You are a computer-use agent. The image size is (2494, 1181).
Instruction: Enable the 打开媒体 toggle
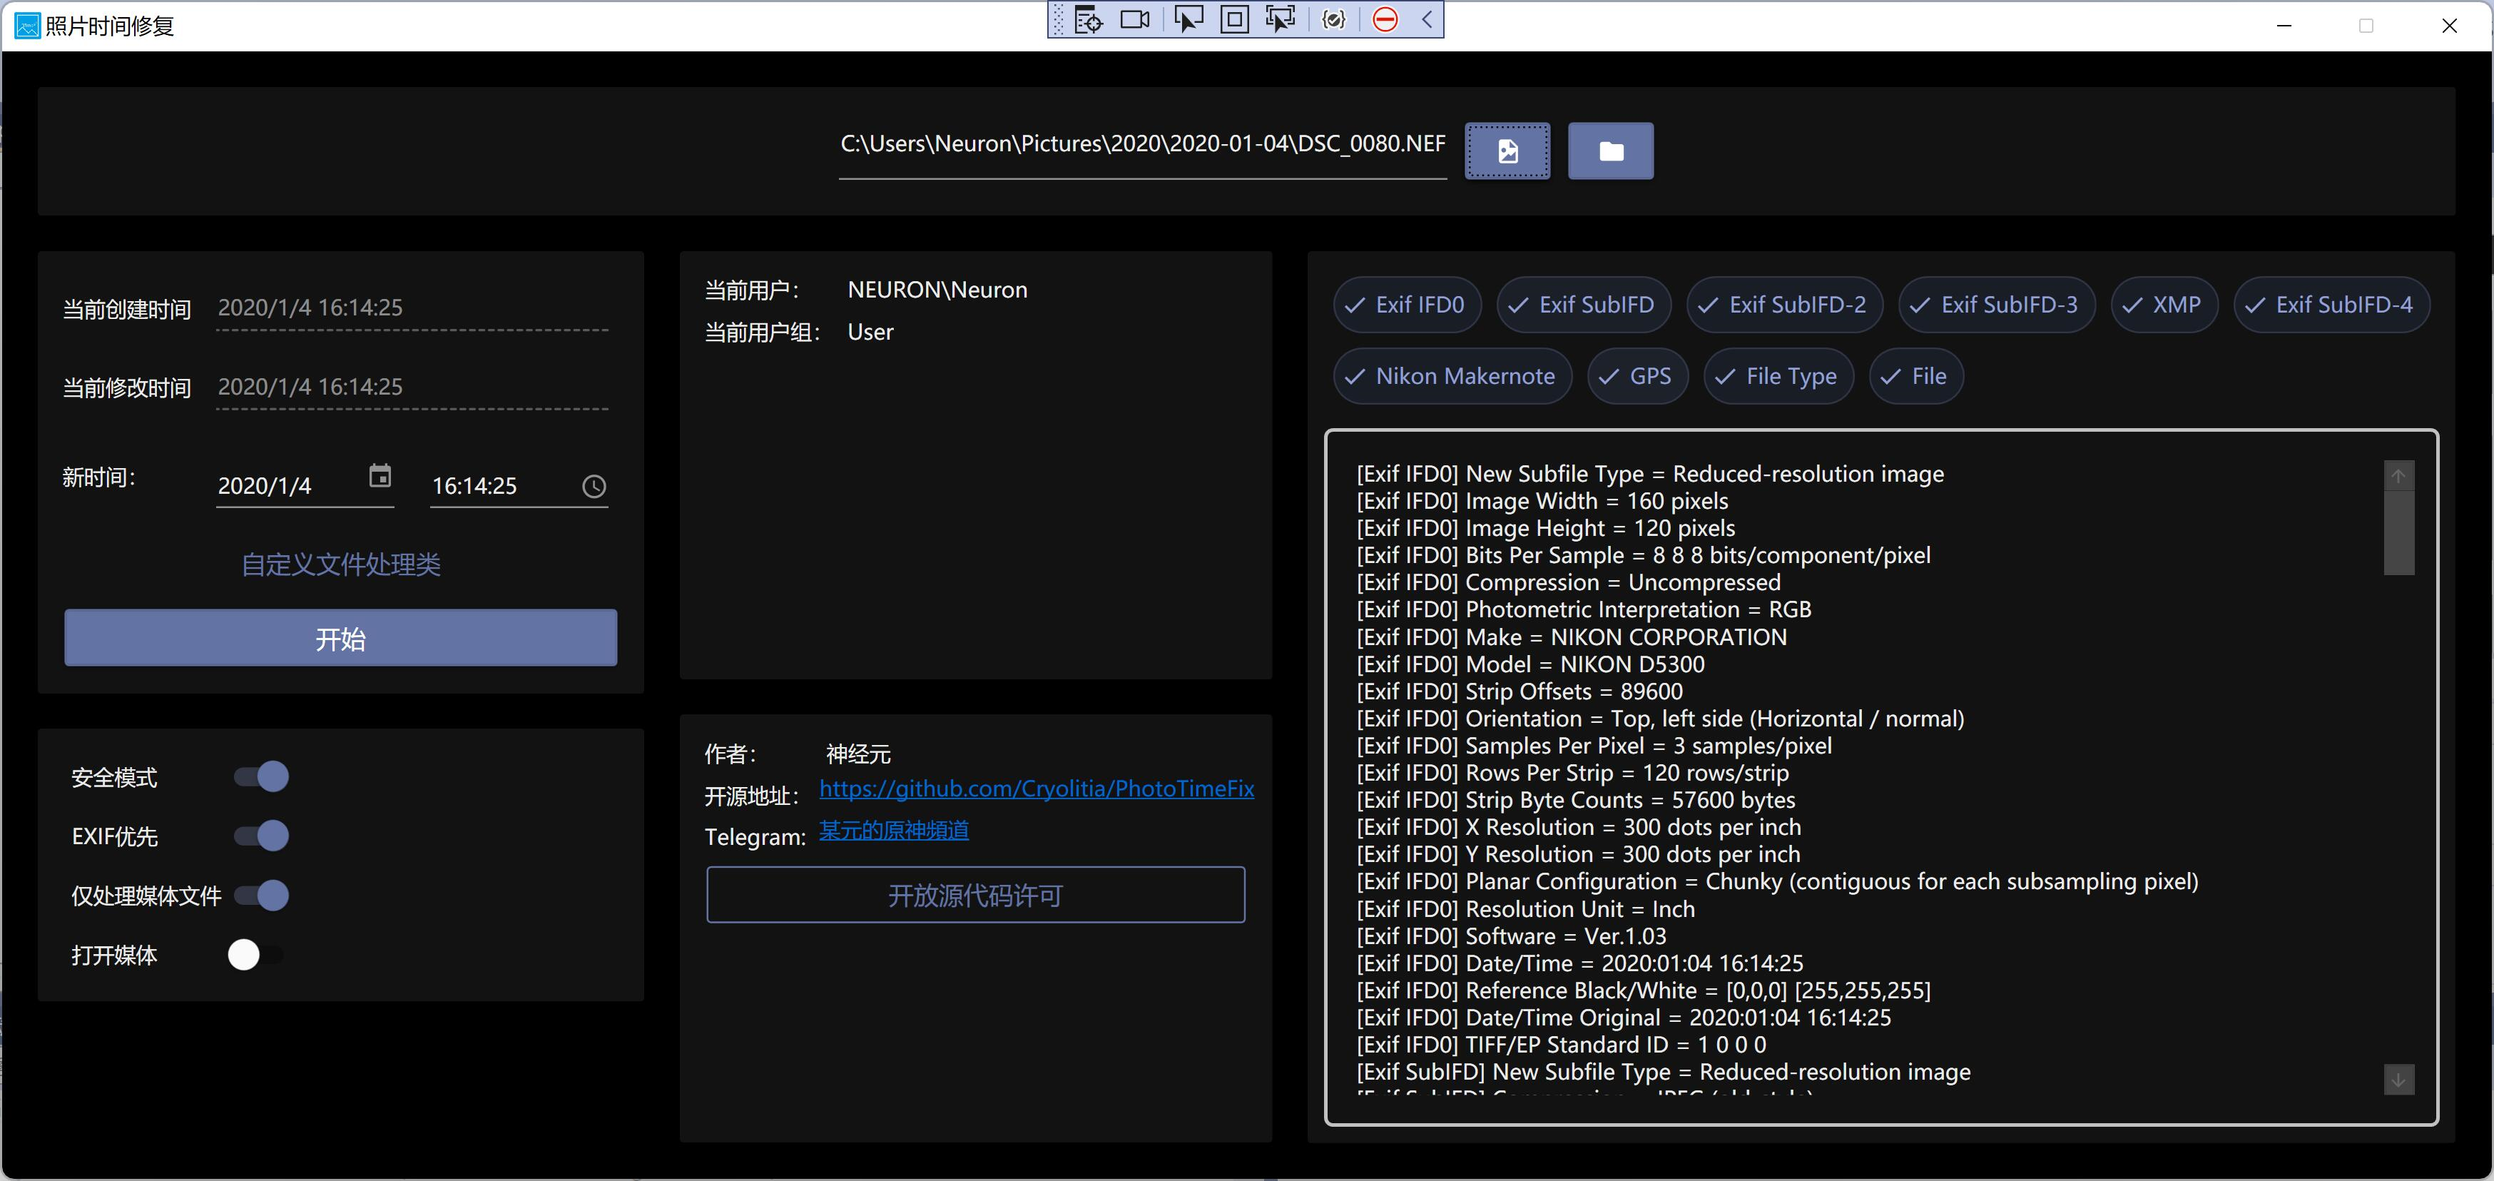point(255,954)
